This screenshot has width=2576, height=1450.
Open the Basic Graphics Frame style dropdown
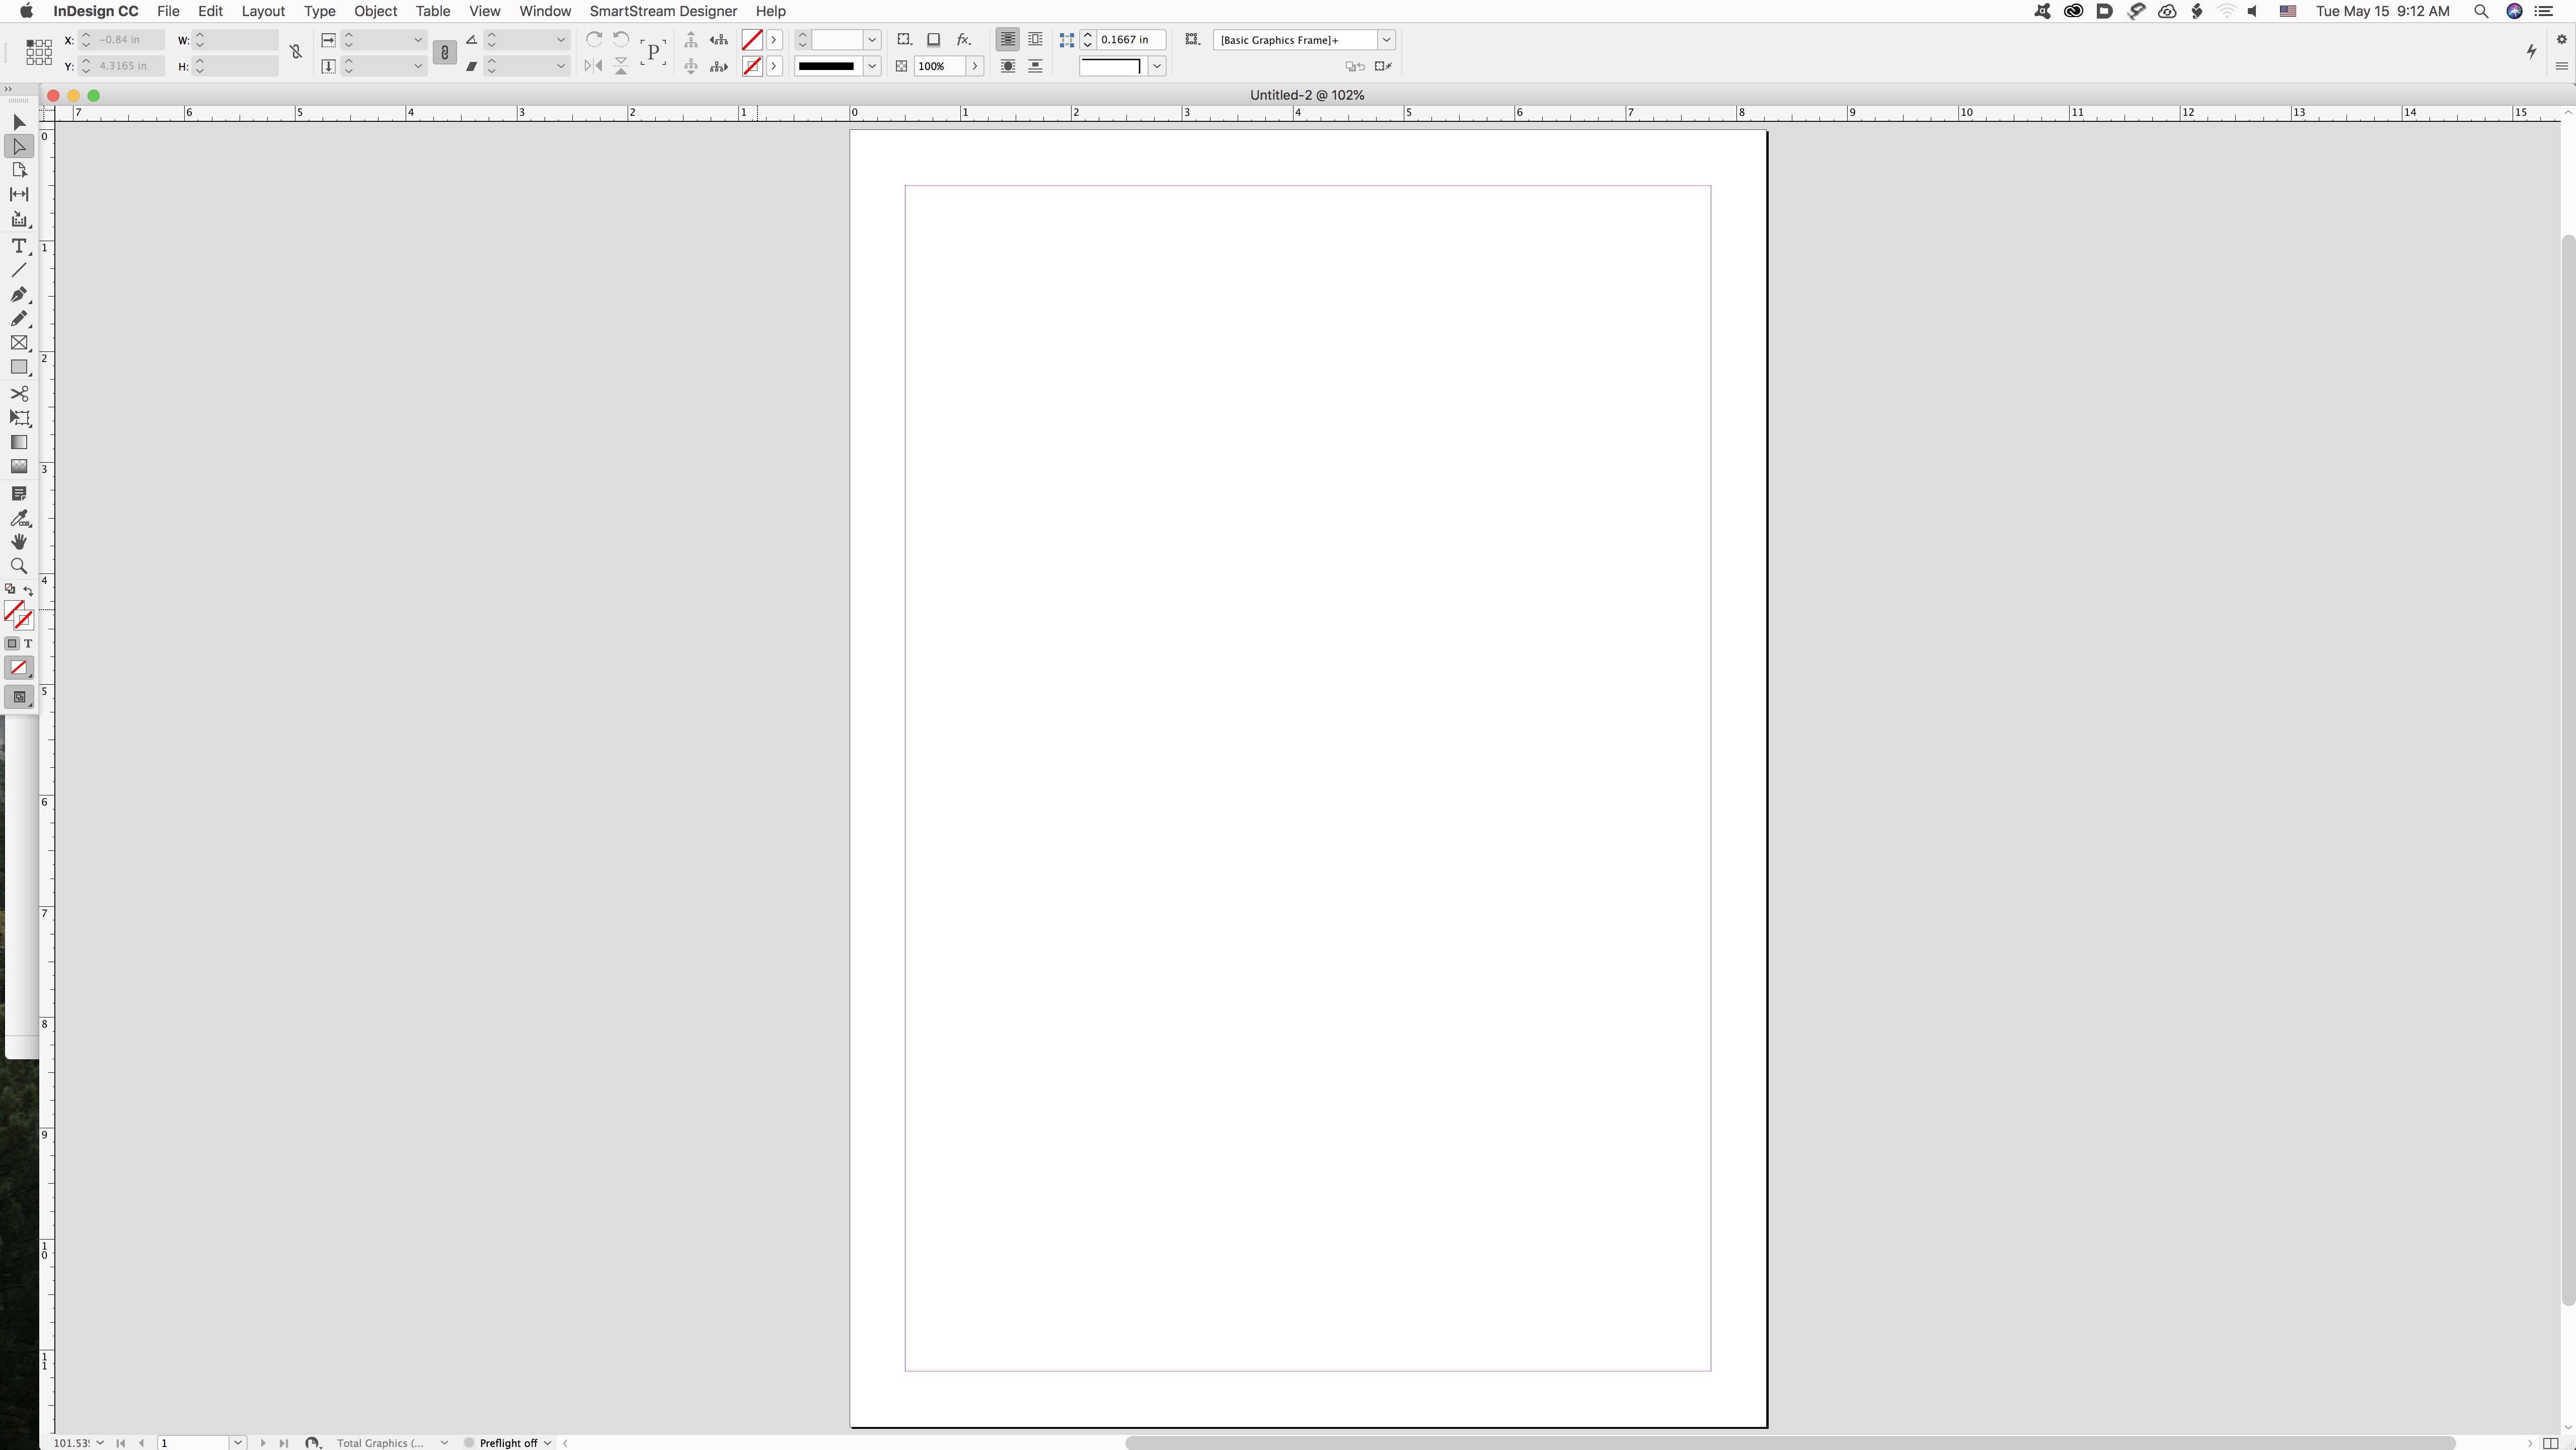[1386, 40]
